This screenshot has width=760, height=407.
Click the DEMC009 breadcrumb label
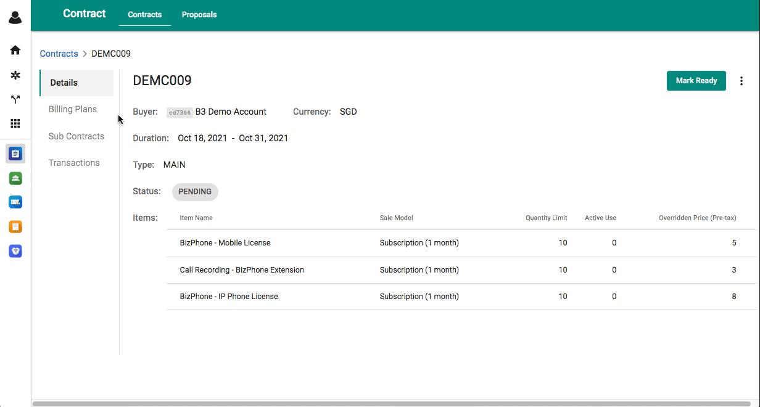point(111,54)
